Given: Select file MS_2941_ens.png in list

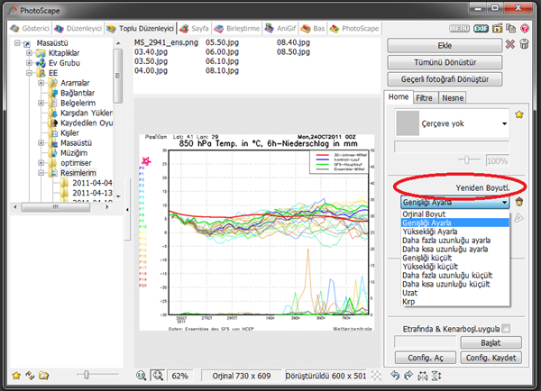Looking at the screenshot, I should [165, 42].
